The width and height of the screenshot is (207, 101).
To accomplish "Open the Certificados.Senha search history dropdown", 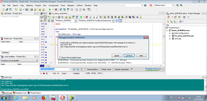I will coord(70,69).
